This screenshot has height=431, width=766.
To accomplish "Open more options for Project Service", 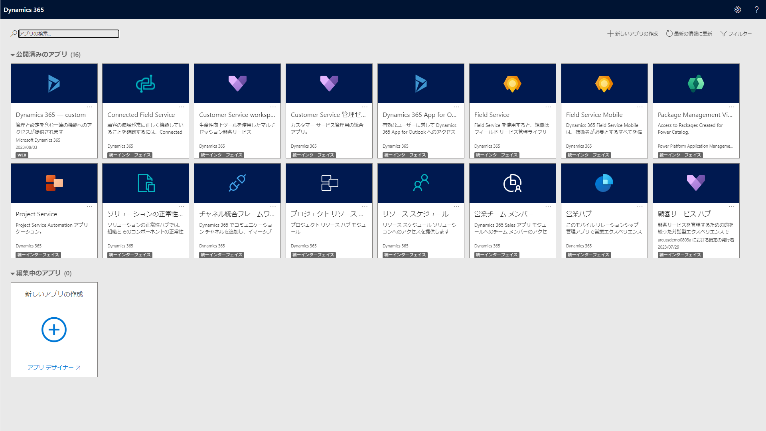I will 90,206.
